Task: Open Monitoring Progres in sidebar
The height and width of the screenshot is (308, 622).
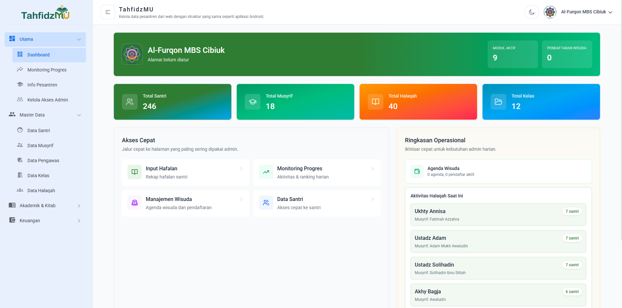Action: 49,70
